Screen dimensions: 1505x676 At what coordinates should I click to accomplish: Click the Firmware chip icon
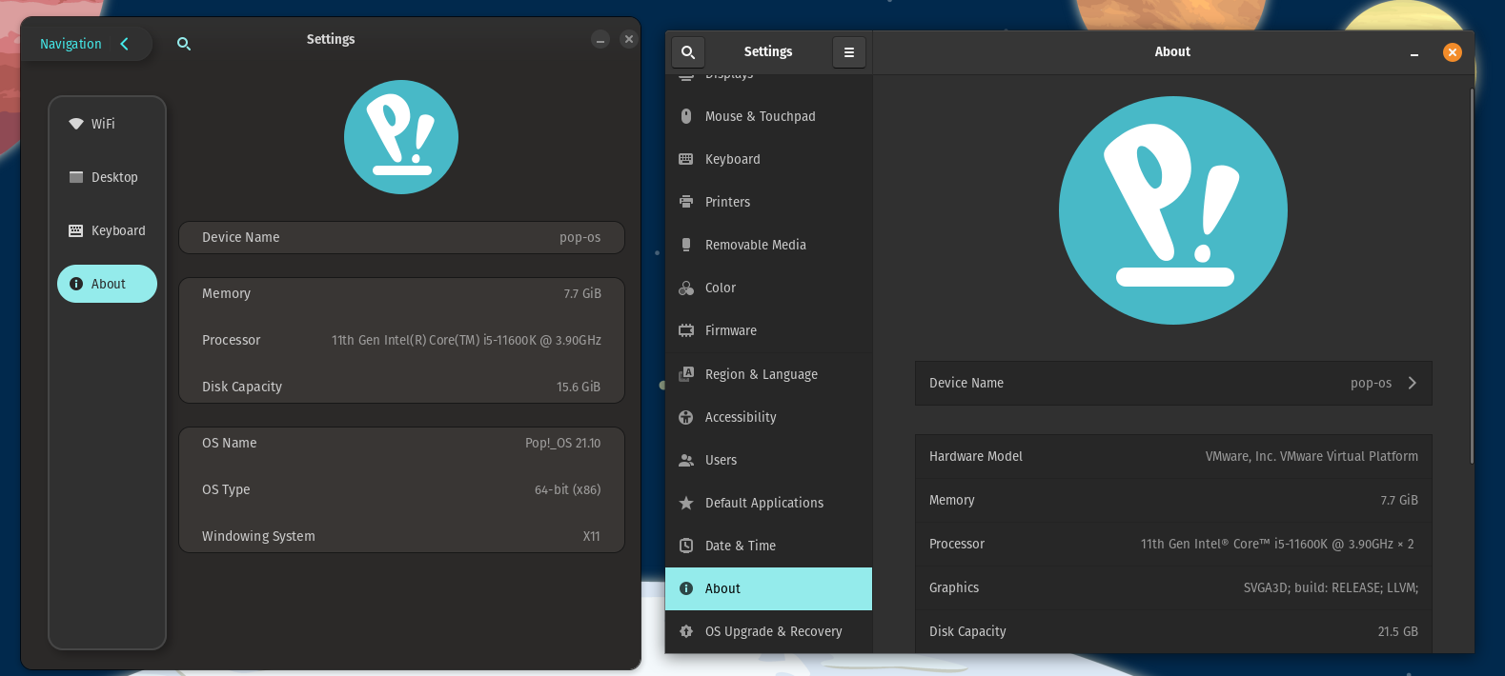(686, 330)
